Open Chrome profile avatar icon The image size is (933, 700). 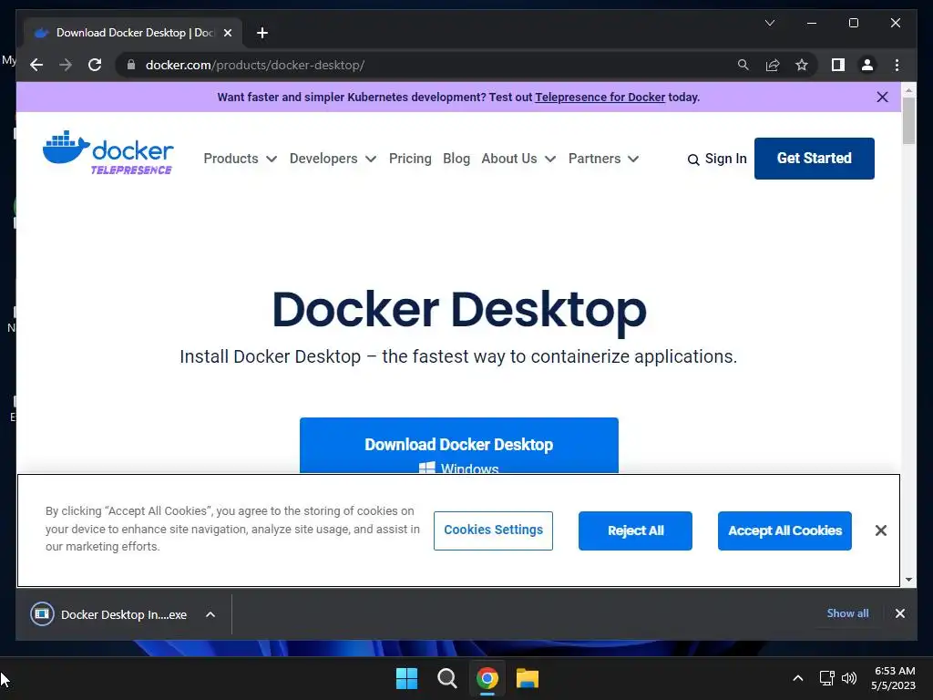pos(867,65)
